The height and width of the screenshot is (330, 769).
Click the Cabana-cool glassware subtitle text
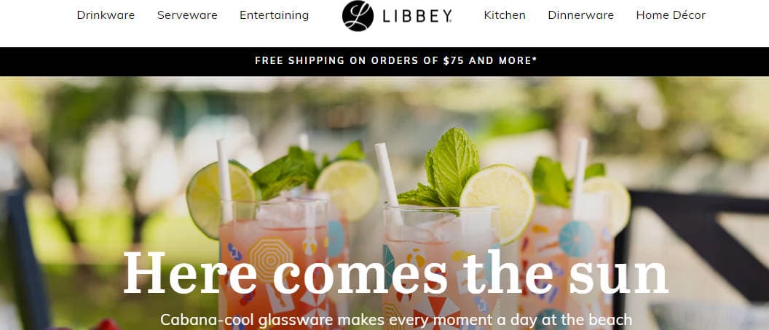click(x=396, y=320)
